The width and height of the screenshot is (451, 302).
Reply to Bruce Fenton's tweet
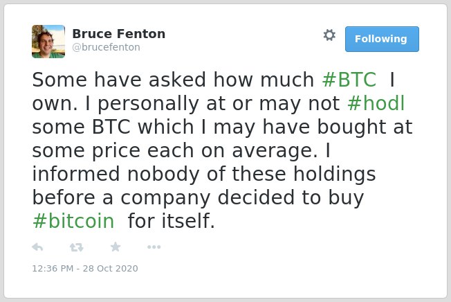coord(37,247)
